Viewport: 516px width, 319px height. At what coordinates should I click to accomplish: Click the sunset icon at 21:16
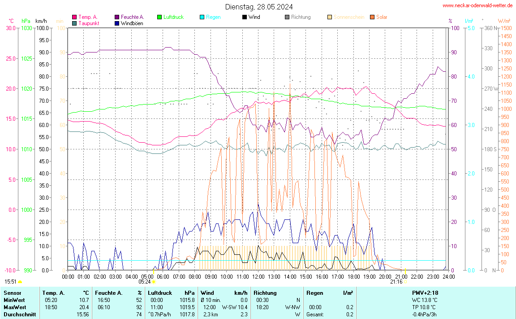click(x=405, y=282)
